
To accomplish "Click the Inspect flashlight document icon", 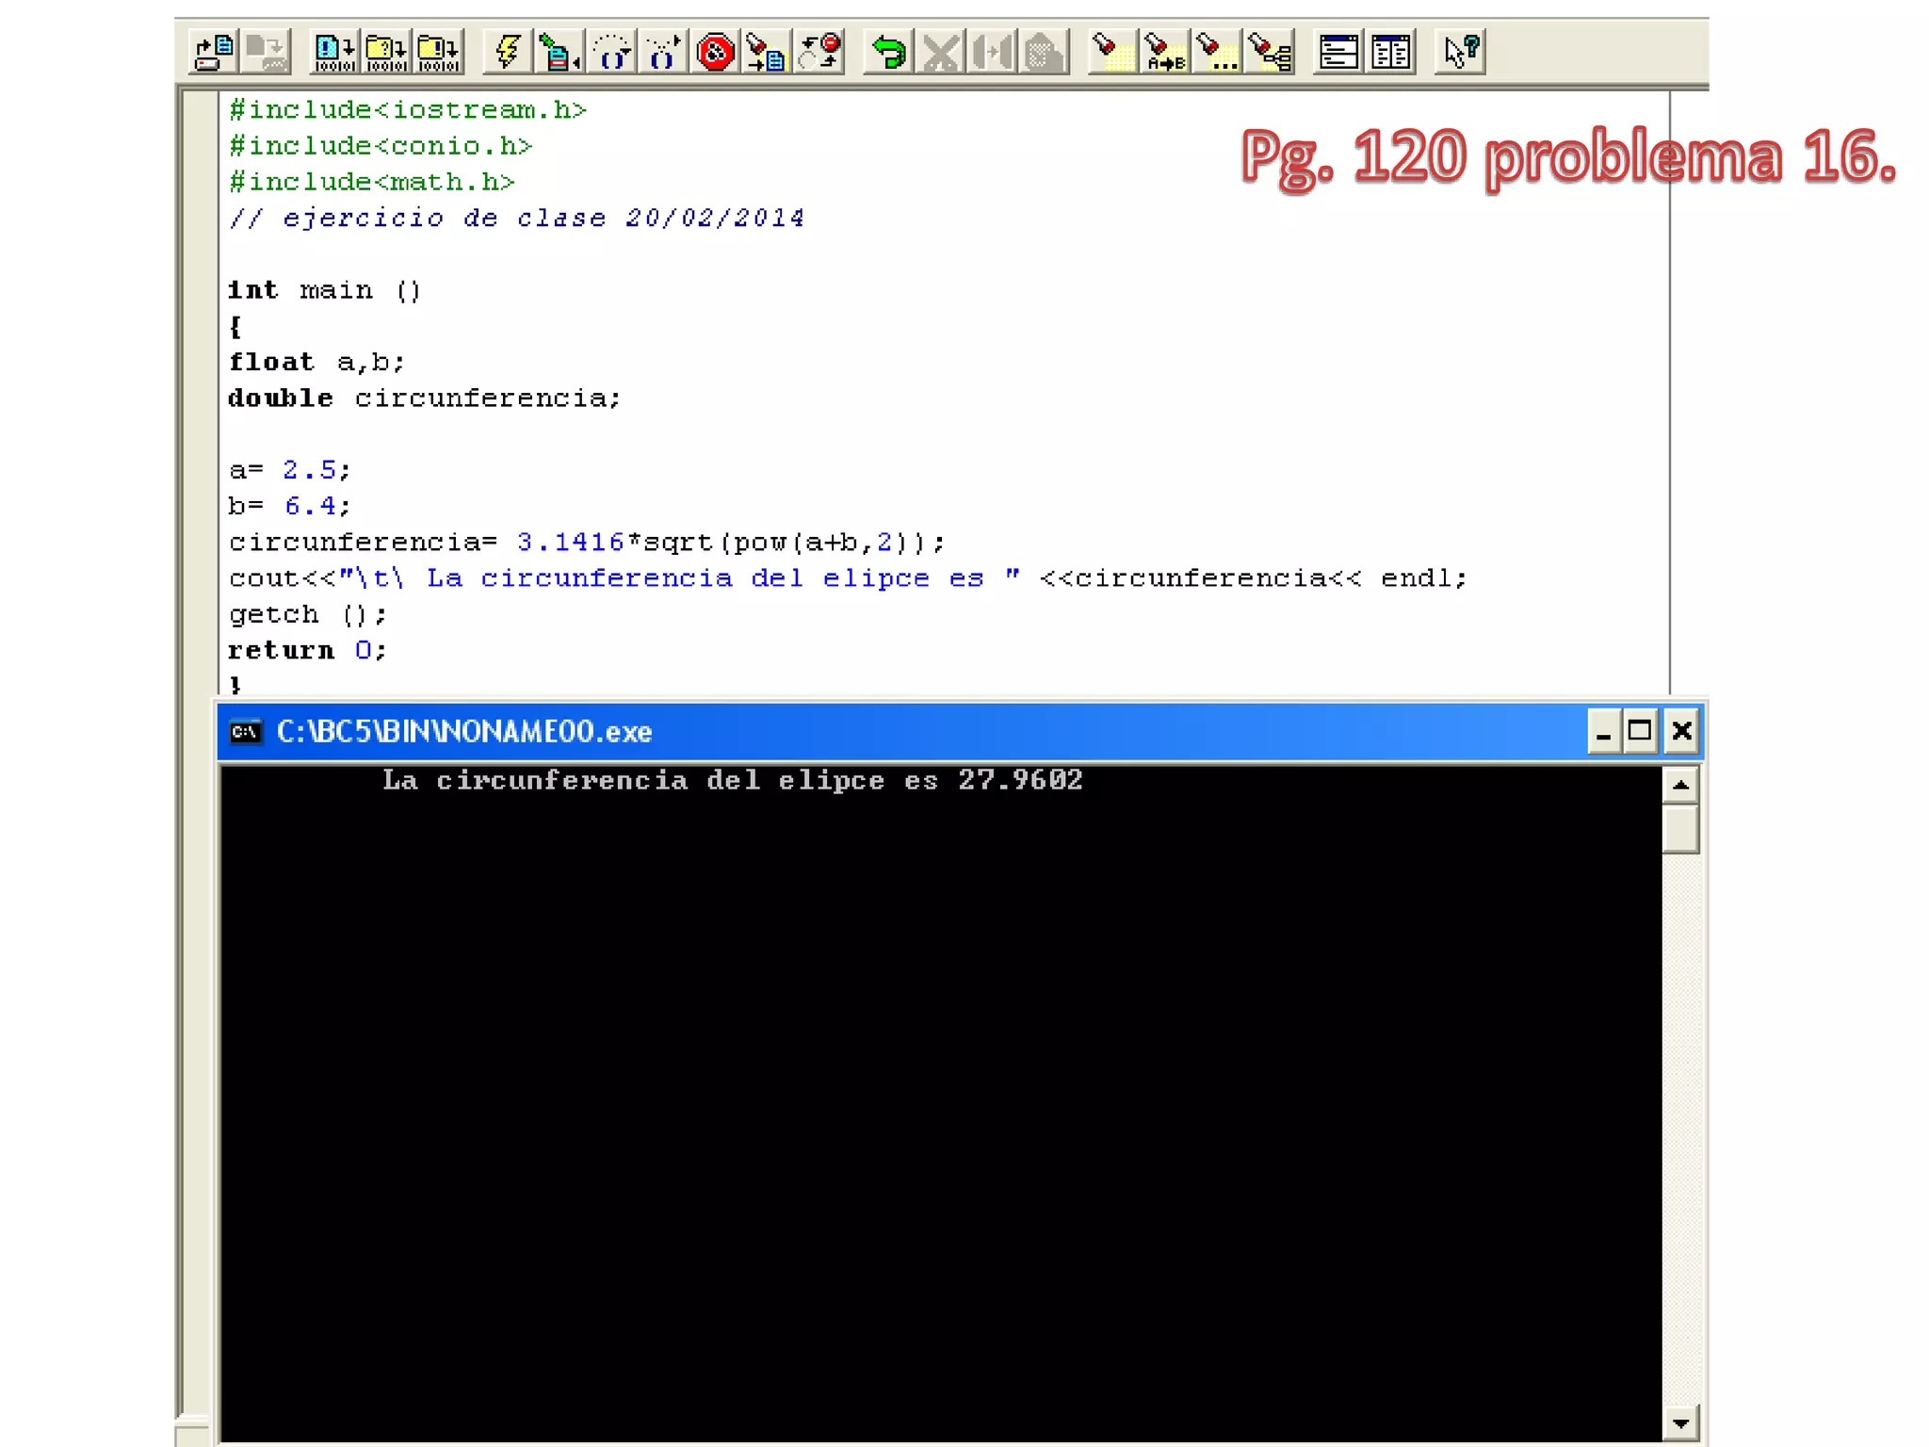I will [x=767, y=52].
